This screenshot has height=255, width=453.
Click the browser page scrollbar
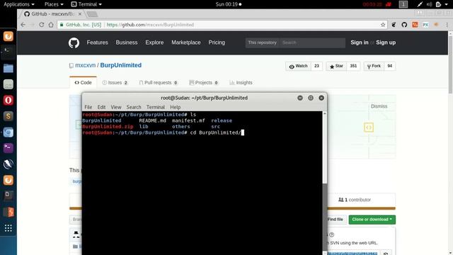450,64
